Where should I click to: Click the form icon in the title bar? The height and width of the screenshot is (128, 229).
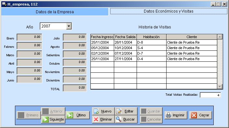click(x=4, y=4)
